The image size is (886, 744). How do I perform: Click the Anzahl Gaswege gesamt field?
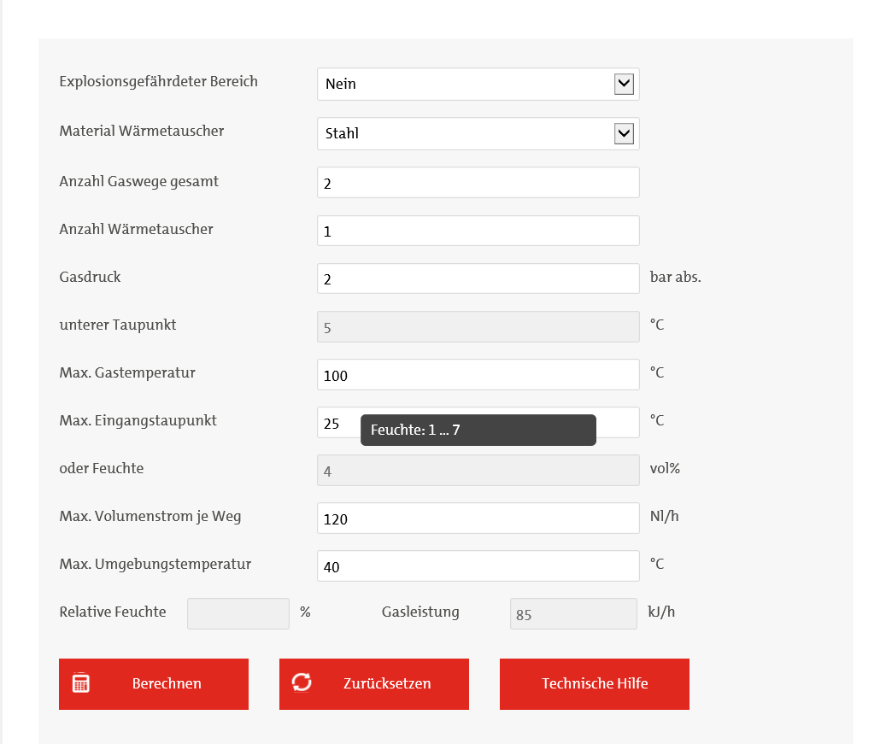click(478, 183)
